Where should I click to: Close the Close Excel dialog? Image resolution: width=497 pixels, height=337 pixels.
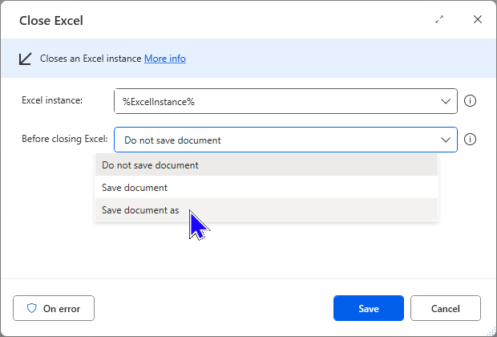point(478,19)
